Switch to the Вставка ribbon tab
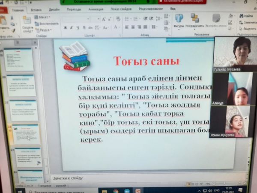The width and height of the screenshot is (257, 193). (36, 9)
